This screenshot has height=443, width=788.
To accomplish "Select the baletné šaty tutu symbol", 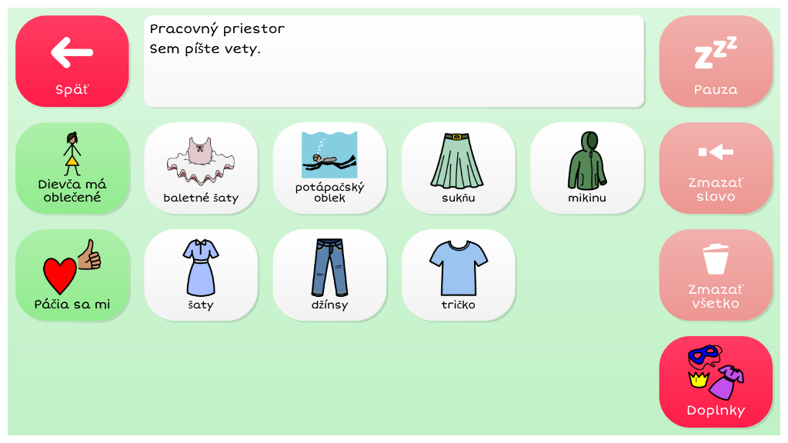I will [x=201, y=168].
